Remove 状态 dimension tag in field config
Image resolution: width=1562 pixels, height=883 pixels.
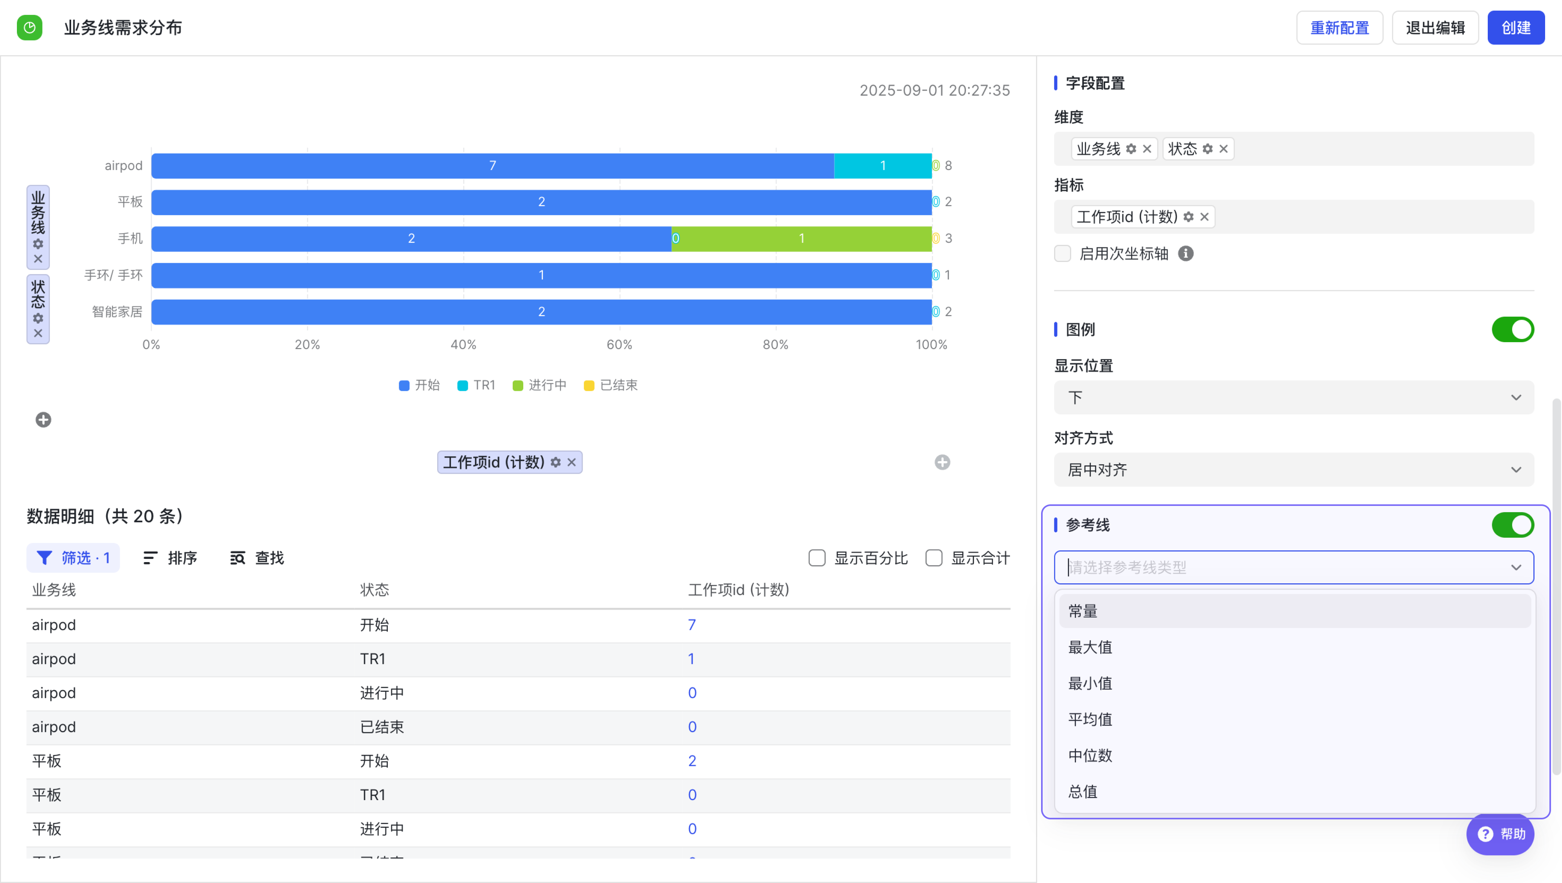[x=1224, y=148]
